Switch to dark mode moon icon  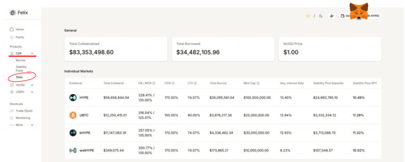(320, 16)
